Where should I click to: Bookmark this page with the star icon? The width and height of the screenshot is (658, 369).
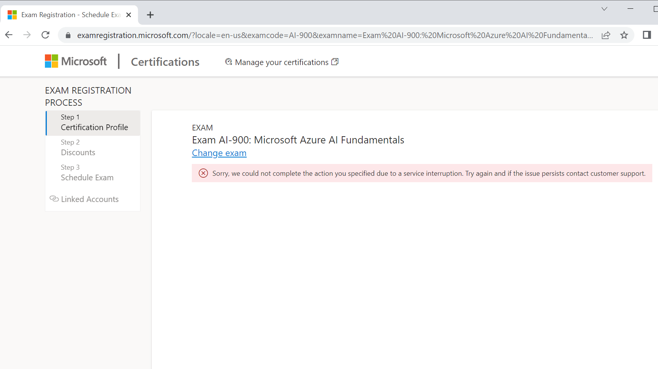coord(624,35)
